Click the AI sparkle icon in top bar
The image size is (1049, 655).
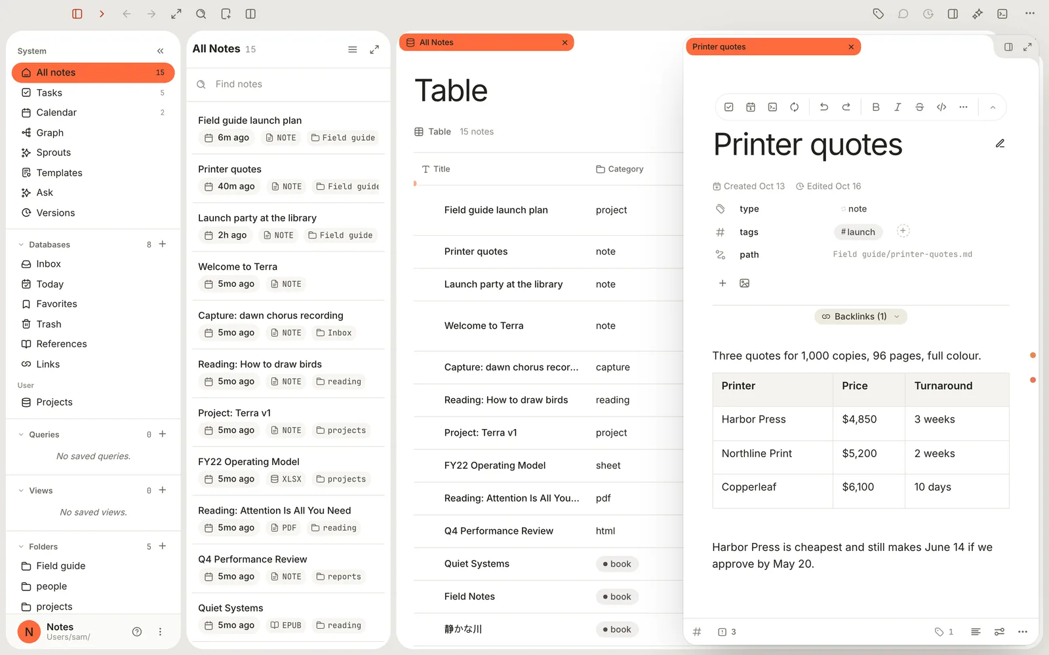(x=978, y=14)
